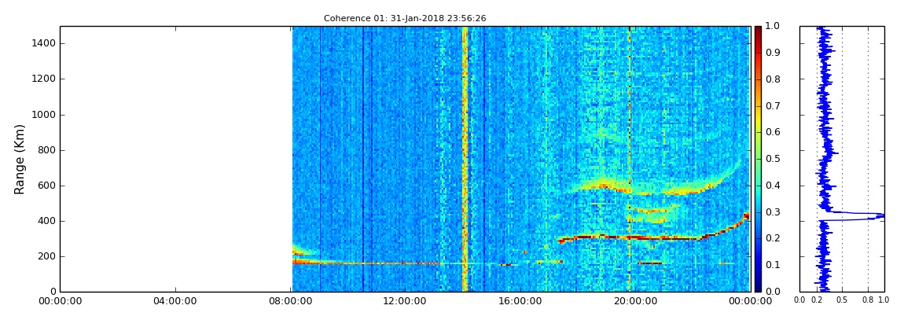
Task: Click the 1000 tick label on range axis
Action: pyautogui.click(x=43, y=115)
